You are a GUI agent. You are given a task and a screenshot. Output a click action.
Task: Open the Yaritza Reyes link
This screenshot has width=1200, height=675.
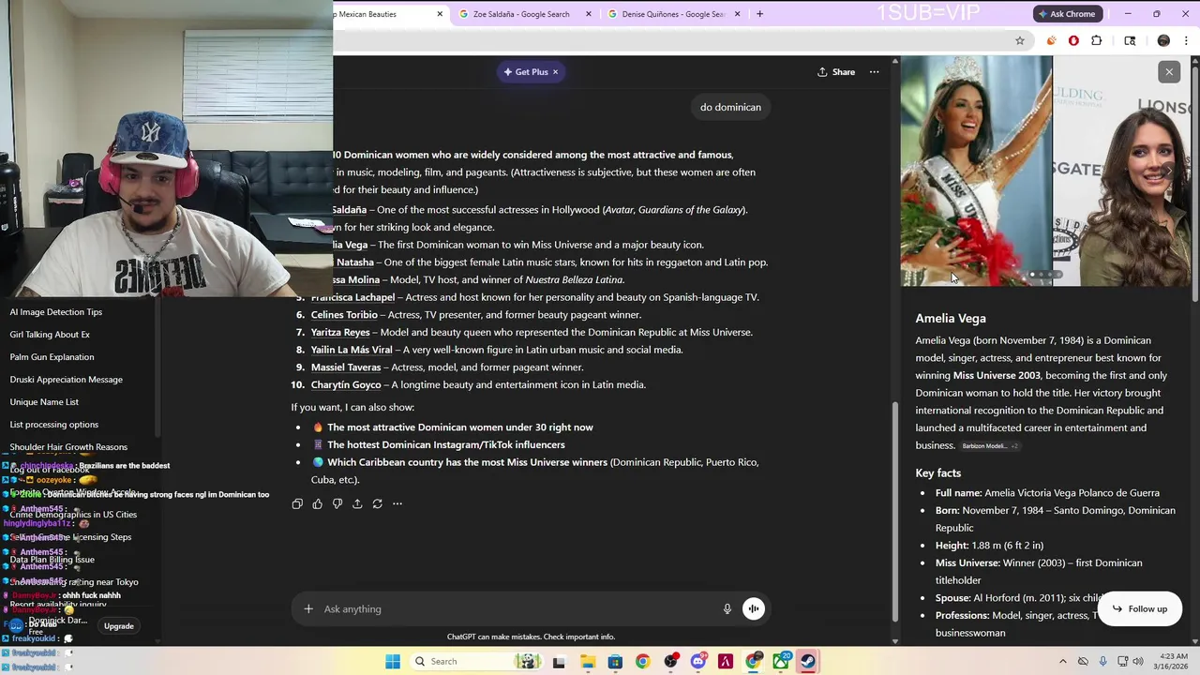pyautogui.click(x=340, y=333)
